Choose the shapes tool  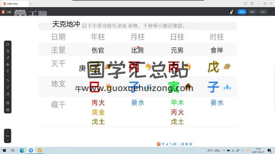[8, 64]
